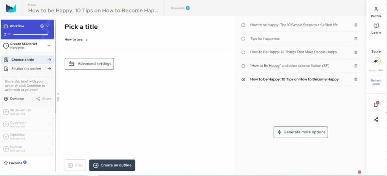Image resolution: width=387 pixels, height=176 pixels.
Task: Delete '10 Tips on How to Become Happy' title
Action: pyautogui.click(x=356, y=79)
